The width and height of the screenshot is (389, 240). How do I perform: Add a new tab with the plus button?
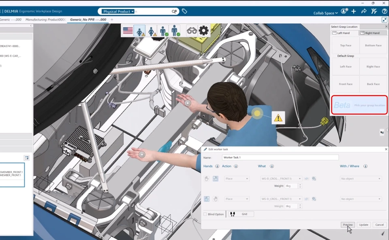pos(112,19)
